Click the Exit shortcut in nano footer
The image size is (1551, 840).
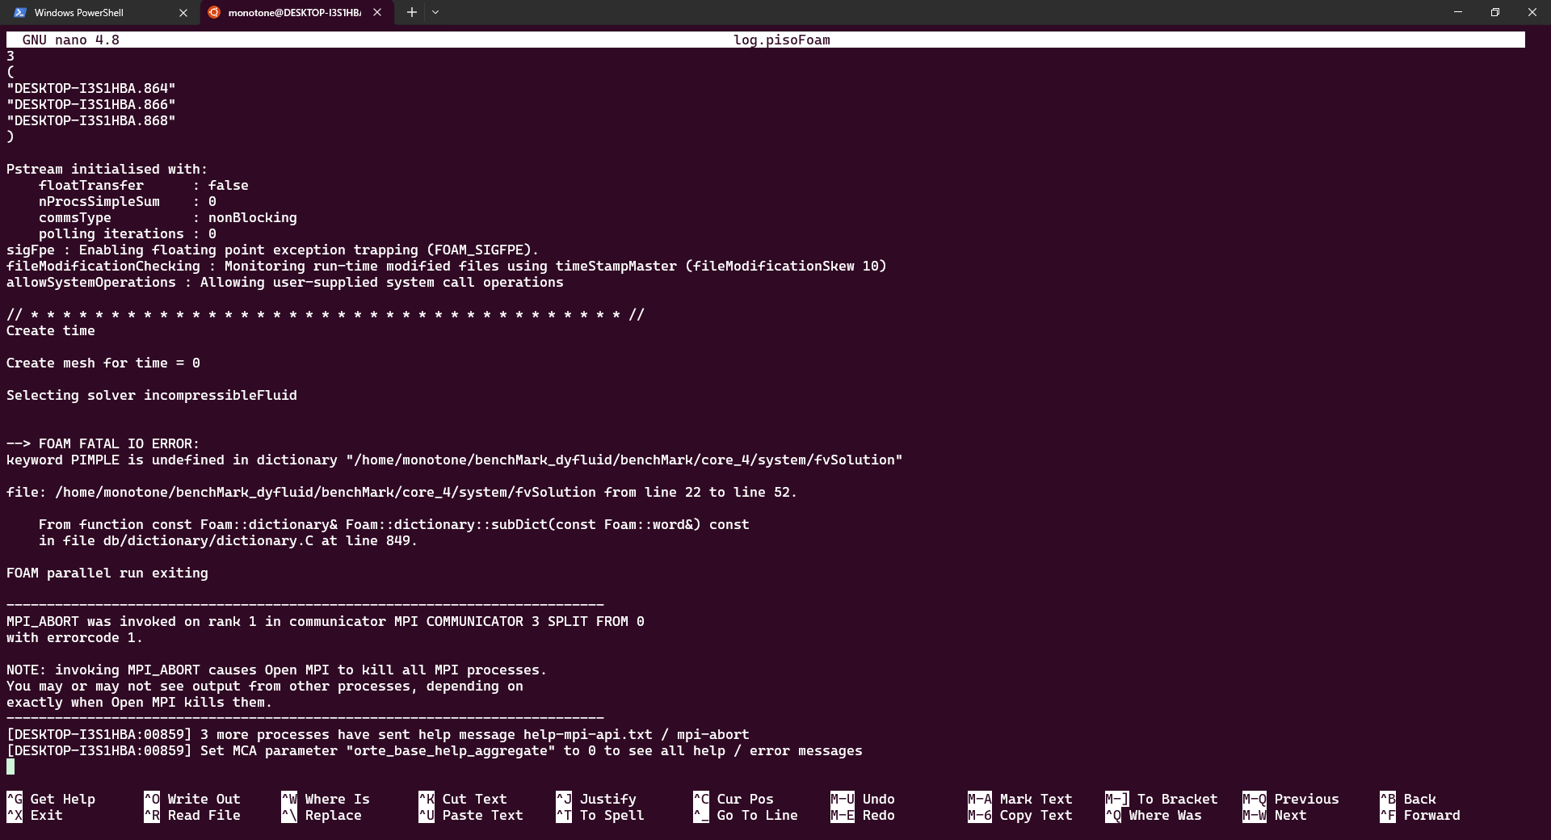click(46, 815)
